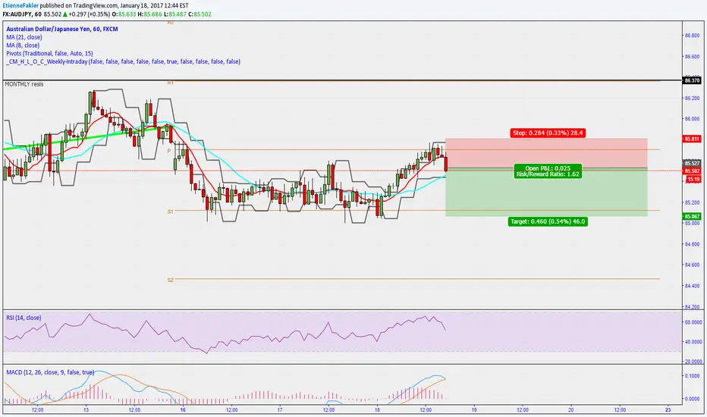Click the EtienneFakler author name
This screenshot has width=707, height=417.
click(20, 6)
